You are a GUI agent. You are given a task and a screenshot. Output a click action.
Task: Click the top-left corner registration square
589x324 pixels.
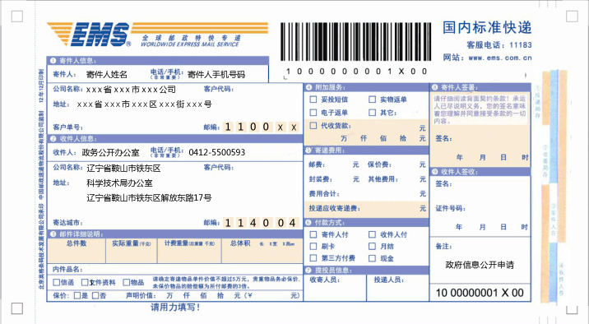pos(17,16)
